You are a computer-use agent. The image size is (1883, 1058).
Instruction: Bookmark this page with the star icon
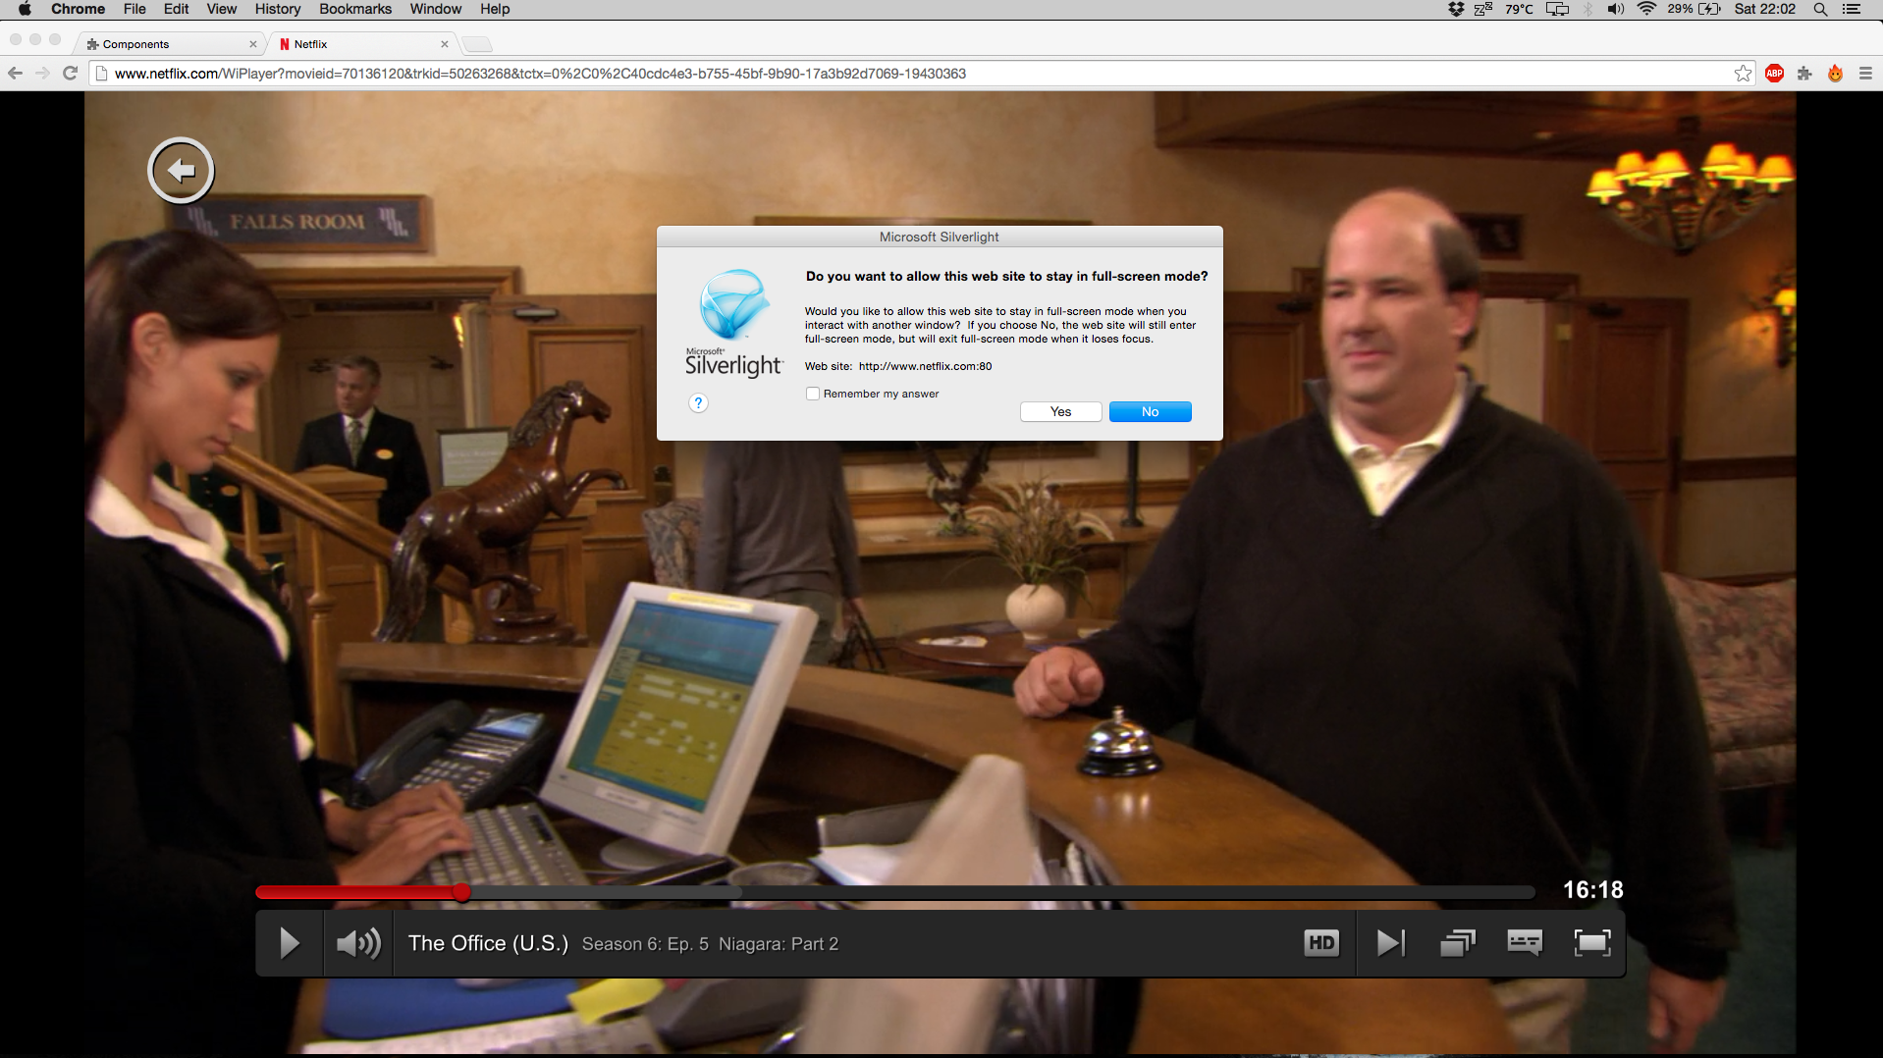click(1743, 74)
